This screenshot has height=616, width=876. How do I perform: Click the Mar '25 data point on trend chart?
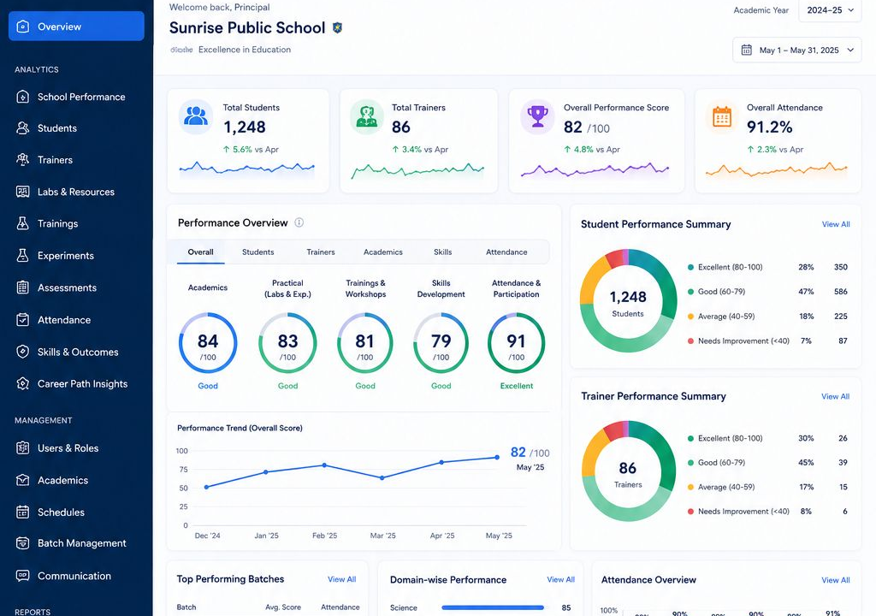pos(382,478)
